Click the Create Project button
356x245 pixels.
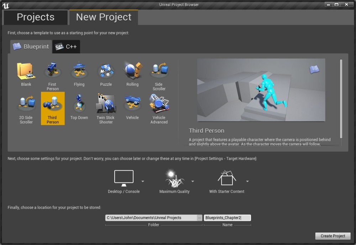[x=333, y=236]
